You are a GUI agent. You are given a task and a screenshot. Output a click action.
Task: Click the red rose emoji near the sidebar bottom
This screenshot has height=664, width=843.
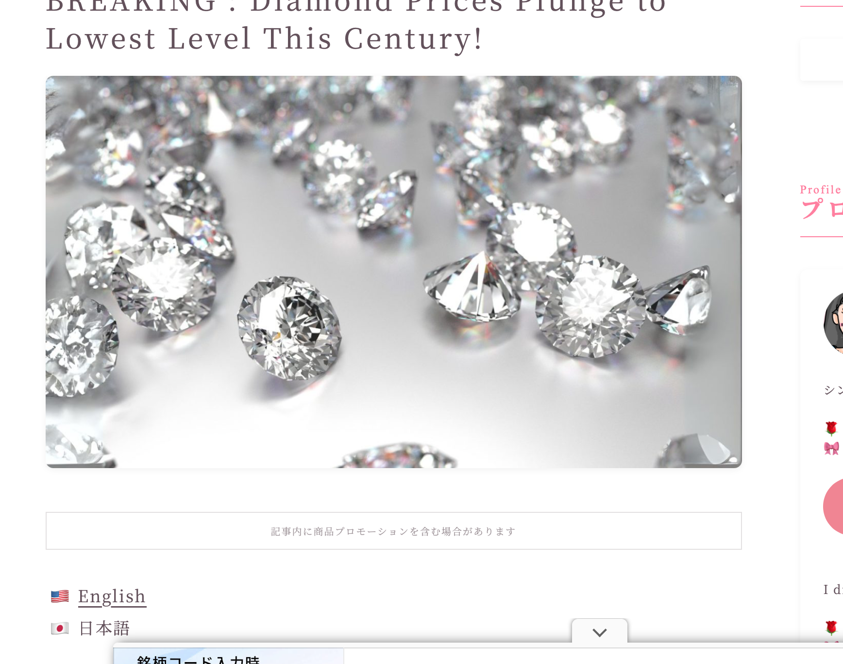coord(831,628)
